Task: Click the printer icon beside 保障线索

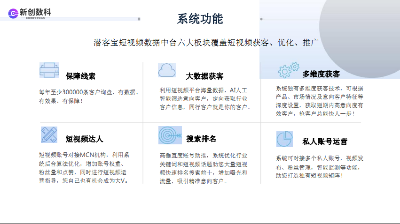Action: click(49, 70)
